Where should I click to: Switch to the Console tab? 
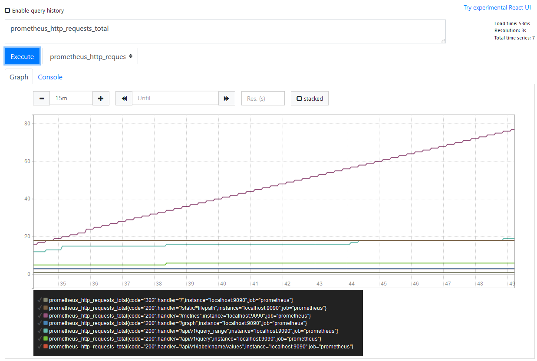click(x=50, y=77)
